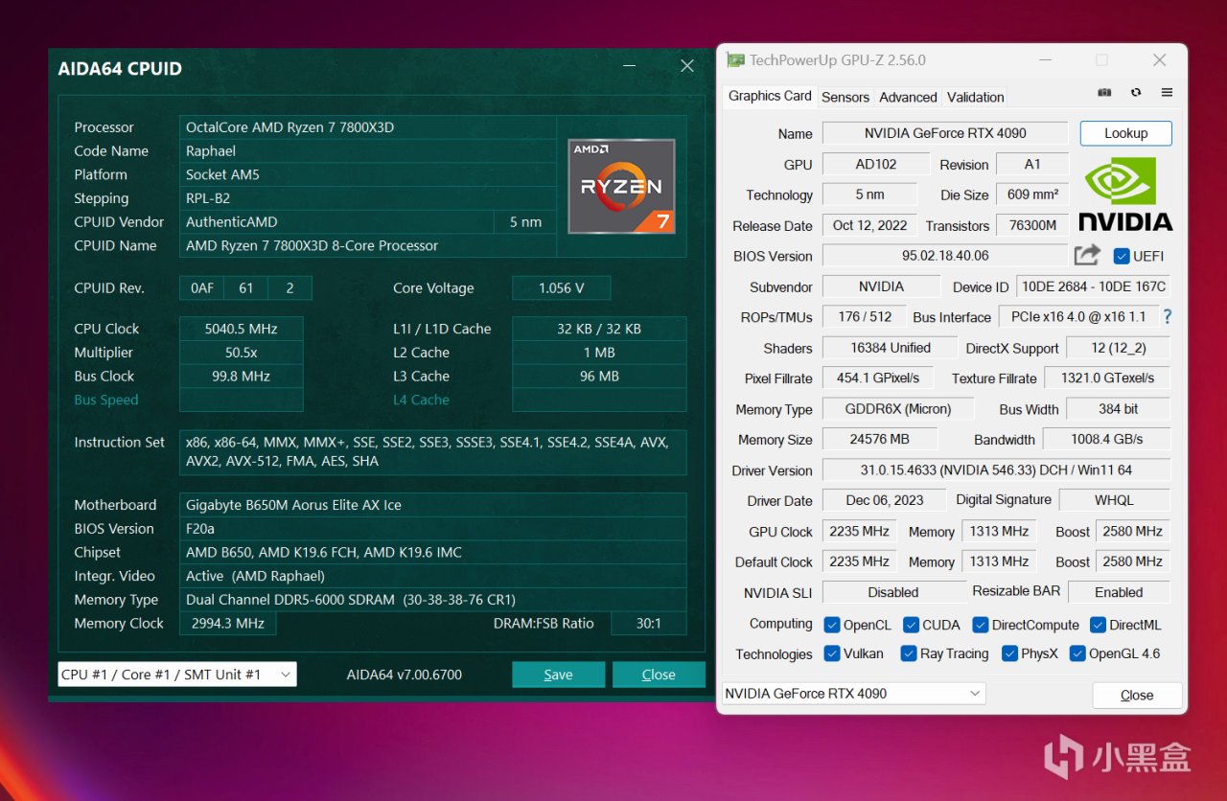The height and width of the screenshot is (801, 1227).
Task: Click the CPU Clock 5040.5 MHz value
Action: 242,329
